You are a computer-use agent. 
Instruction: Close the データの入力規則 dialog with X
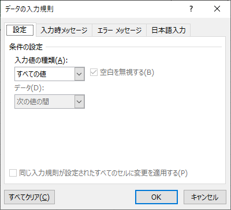click(217, 9)
